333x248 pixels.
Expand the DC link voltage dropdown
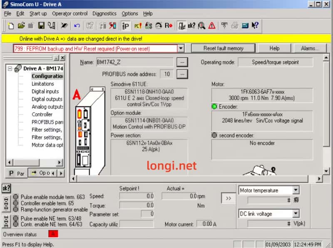(296, 214)
